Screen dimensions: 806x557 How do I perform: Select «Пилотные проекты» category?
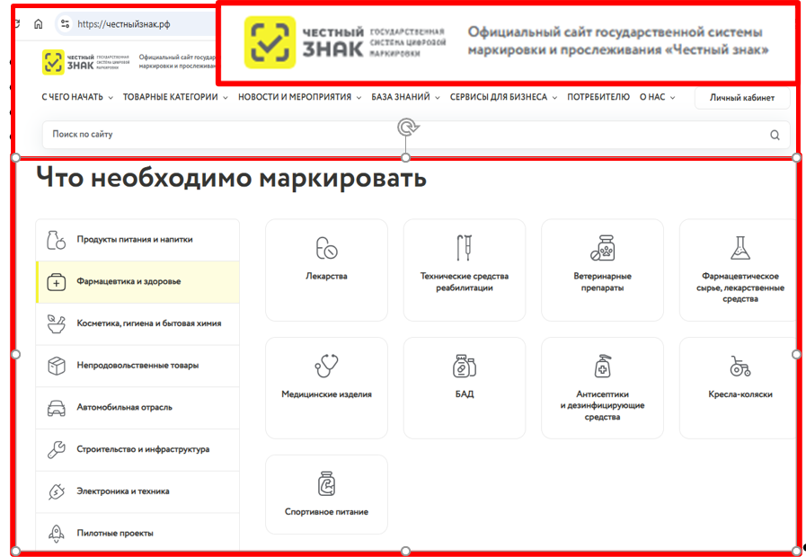coord(137,534)
